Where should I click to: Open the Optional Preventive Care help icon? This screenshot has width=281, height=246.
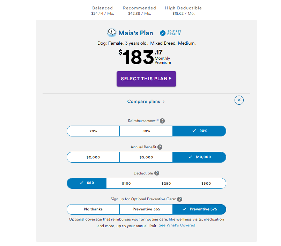click(x=179, y=199)
